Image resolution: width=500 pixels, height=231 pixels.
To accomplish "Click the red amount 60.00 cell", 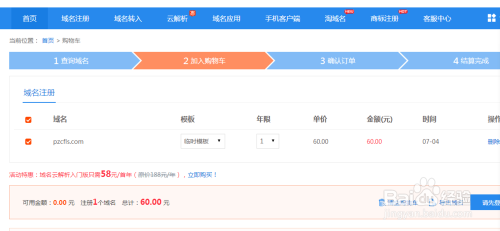I will point(374,141).
